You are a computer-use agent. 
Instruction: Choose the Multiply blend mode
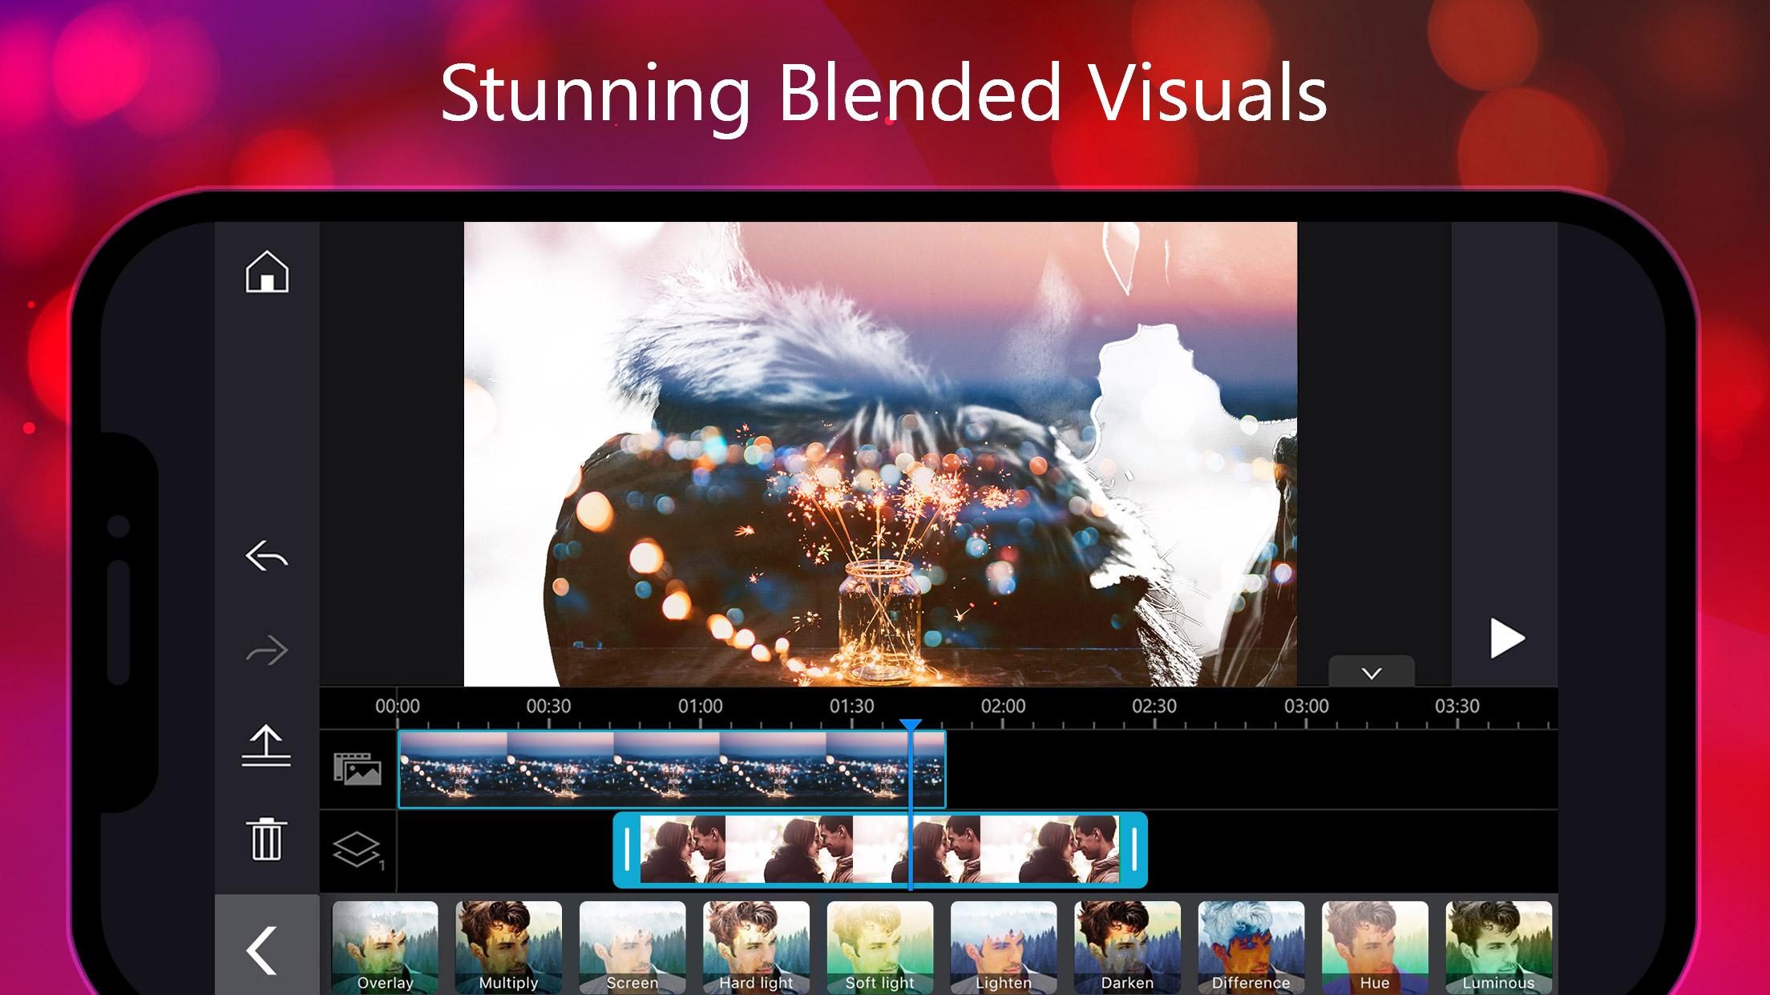coord(509,948)
